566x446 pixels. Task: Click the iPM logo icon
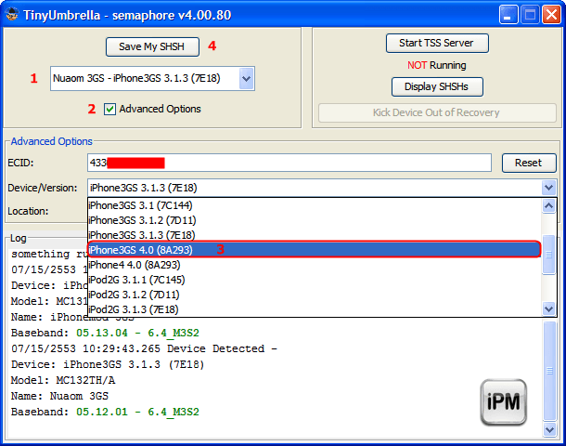pos(504,402)
